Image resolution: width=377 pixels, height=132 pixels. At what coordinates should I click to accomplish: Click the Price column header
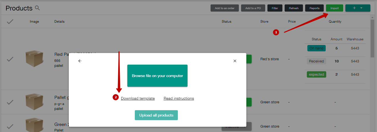pyautogui.click(x=292, y=22)
